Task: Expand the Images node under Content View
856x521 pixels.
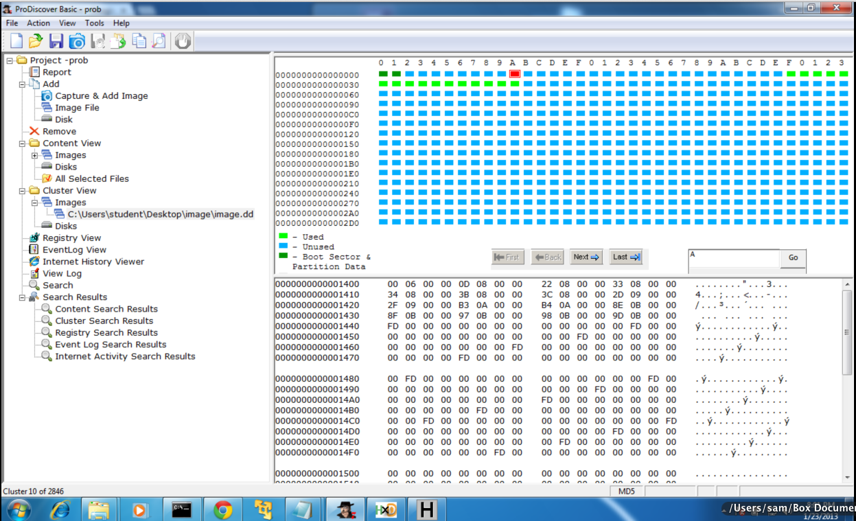Action: [x=35, y=155]
